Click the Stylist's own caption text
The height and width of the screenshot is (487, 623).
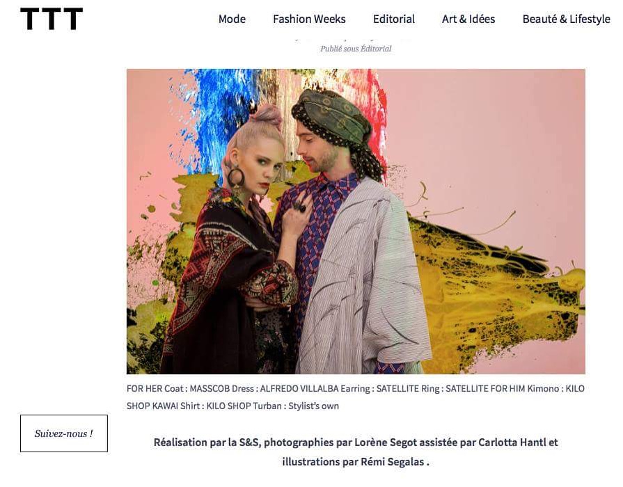click(x=313, y=406)
